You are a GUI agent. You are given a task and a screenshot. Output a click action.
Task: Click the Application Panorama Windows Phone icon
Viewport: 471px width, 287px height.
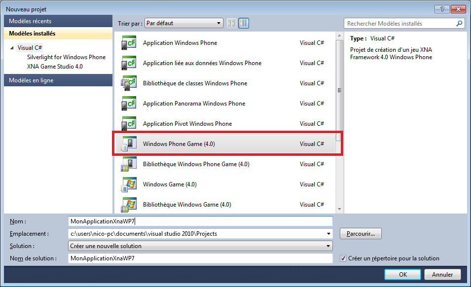[x=128, y=104]
